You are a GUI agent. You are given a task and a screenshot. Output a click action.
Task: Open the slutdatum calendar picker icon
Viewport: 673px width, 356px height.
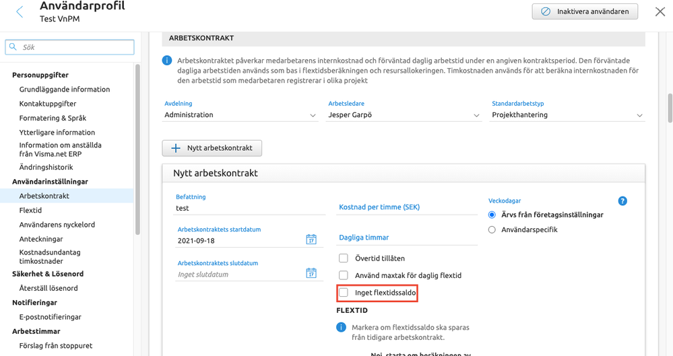(311, 273)
